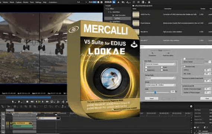Image resolution: width=212 pixels, height=134 pixels.
Task: Click the Description column header
Action: tap(168, 9)
